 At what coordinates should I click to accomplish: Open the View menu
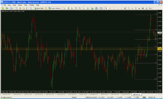point(9,5)
